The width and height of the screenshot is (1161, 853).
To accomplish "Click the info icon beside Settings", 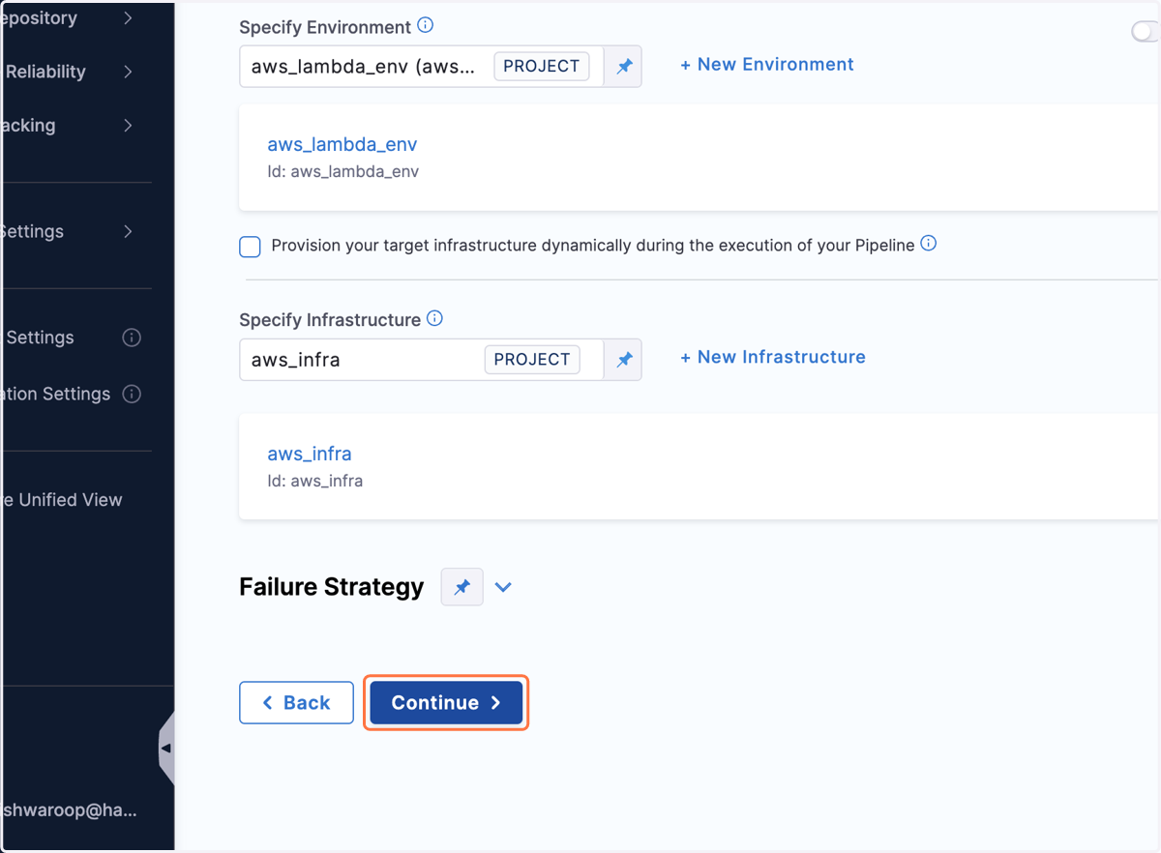I will (132, 338).
